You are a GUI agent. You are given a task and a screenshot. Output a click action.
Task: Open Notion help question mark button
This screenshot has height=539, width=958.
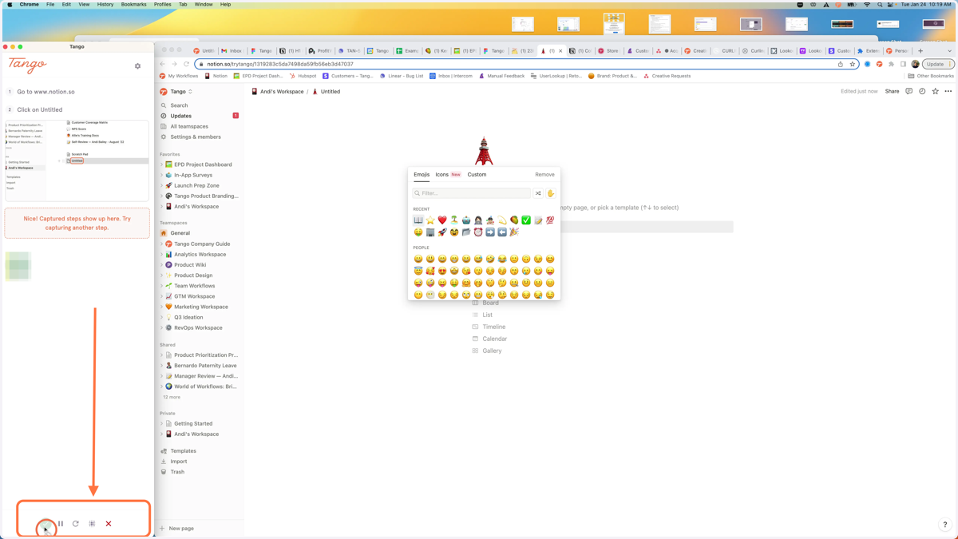[944, 525]
